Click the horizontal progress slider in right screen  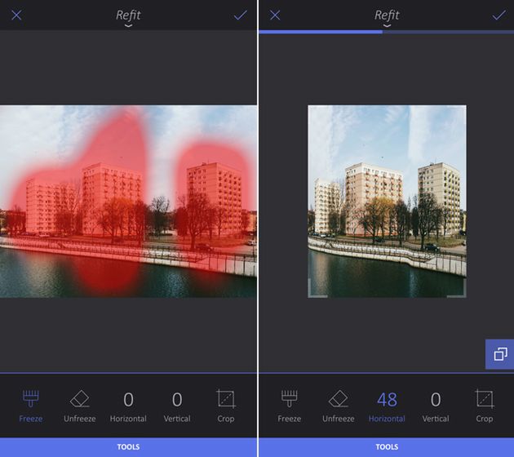click(x=387, y=32)
